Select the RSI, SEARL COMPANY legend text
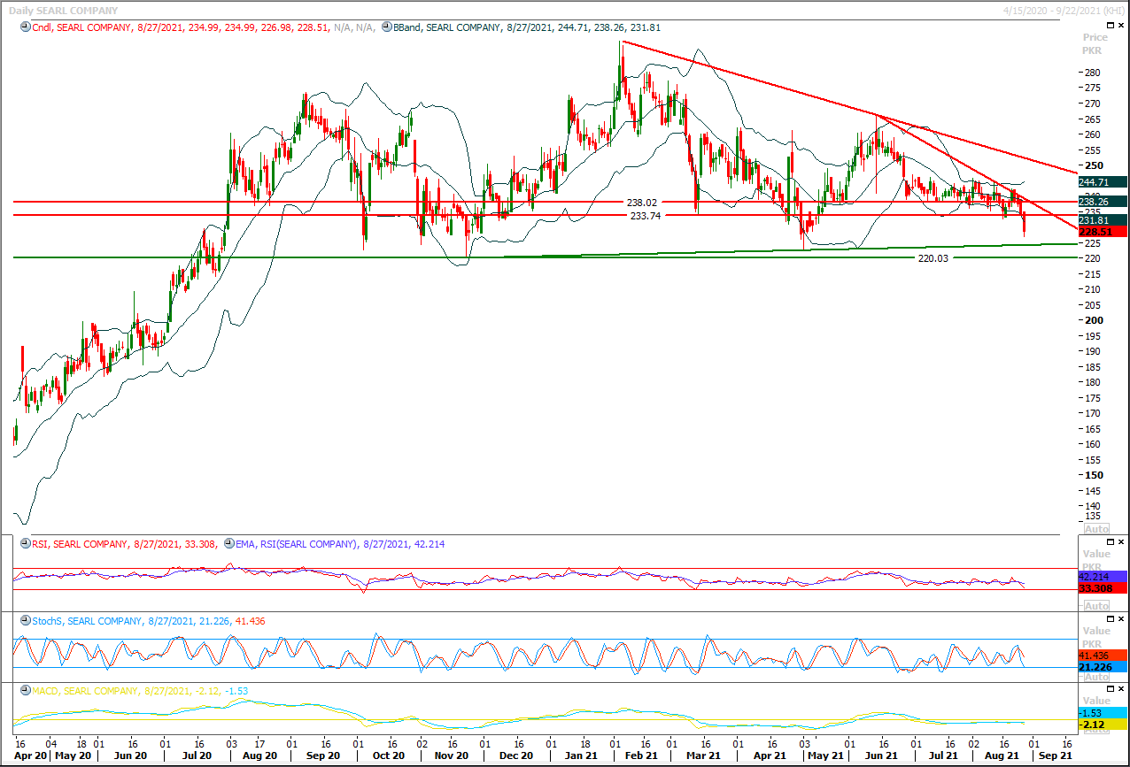Screen dimensions: 1130x767 (x=78, y=544)
